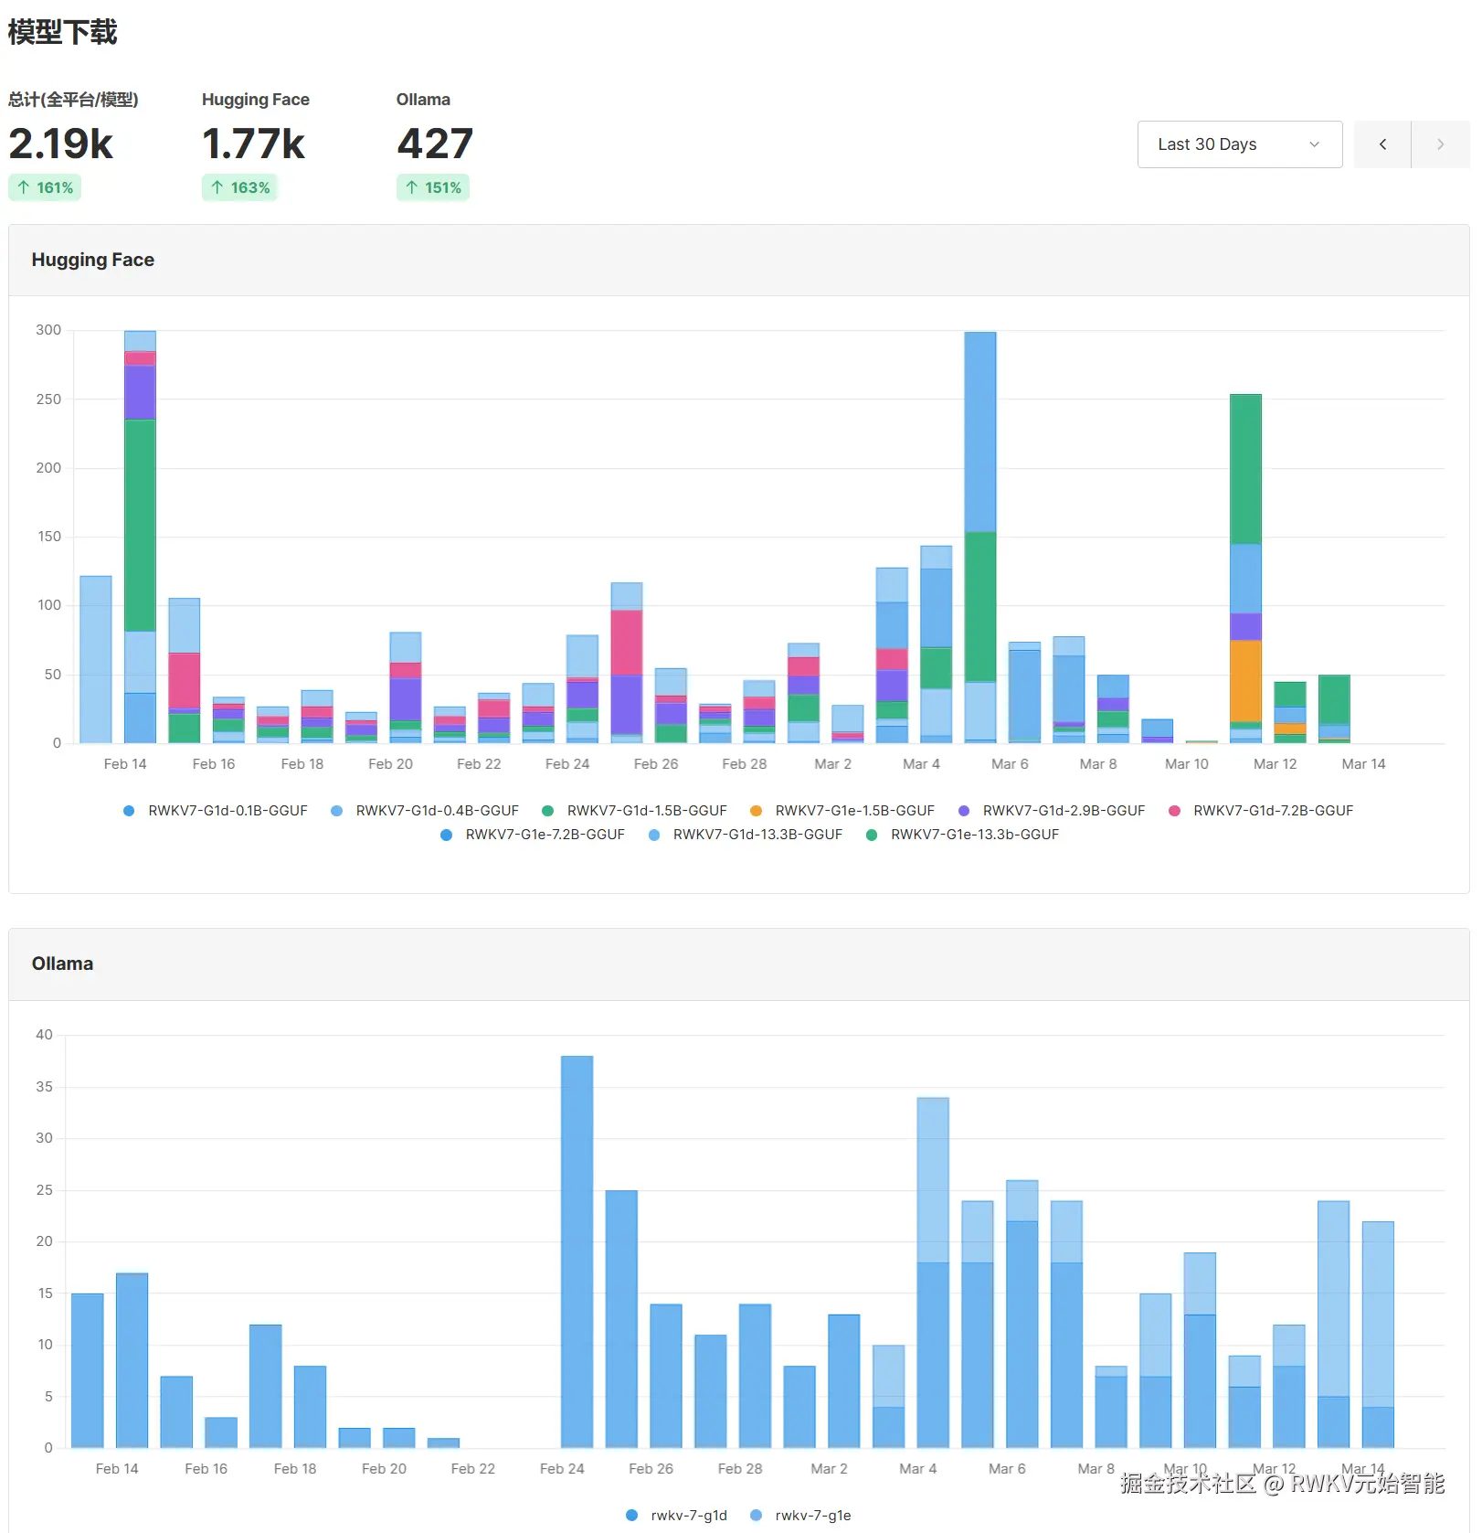1482x1533 pixels.
Task: Toggle RWKV7-G1d-0.4B-GGUF legend series
Action: click(x=425, y=811)
